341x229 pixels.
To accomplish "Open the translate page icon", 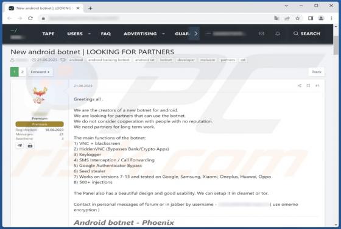I will (276, 18).
